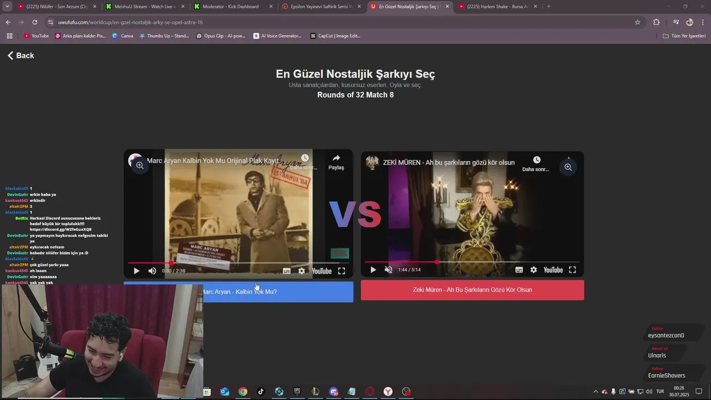Toggle subtitles on Zeki Müren video
The width and height of the screenshot is (711, 400).
click(519, 270)
